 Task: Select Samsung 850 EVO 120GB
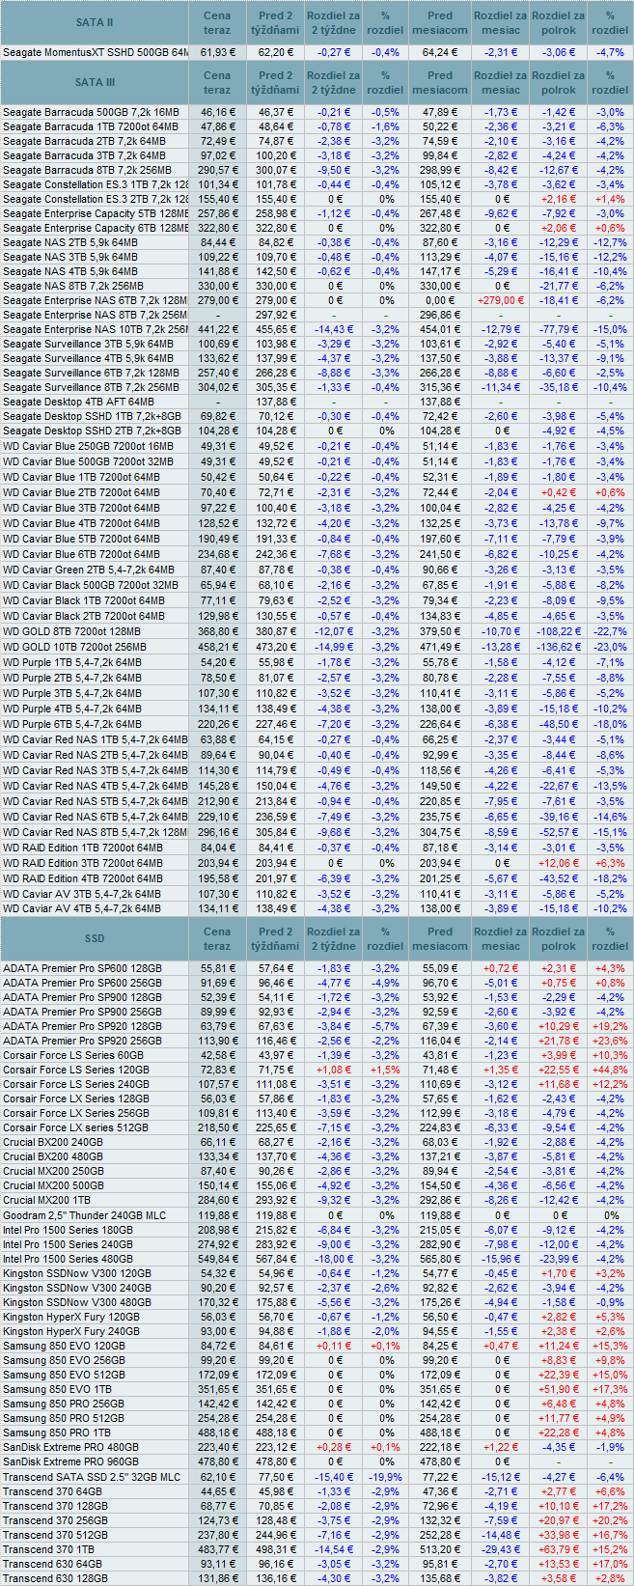(x=64, y=1346)
